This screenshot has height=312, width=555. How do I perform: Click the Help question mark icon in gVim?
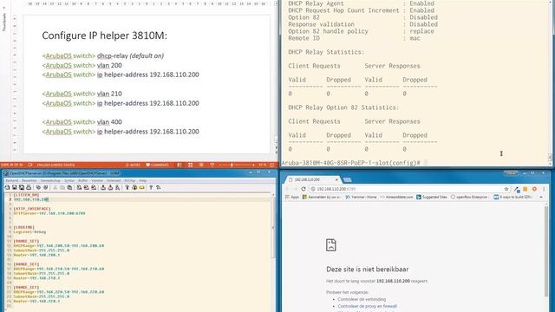point(151,187)
